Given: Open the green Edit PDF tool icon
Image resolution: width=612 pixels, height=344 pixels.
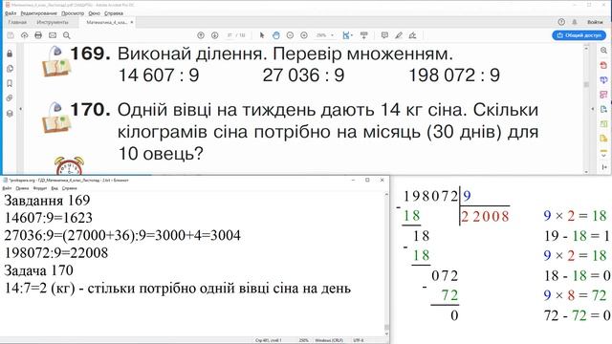Looking at the screenshot, I should pyautogui.click(x=603, y=124).
